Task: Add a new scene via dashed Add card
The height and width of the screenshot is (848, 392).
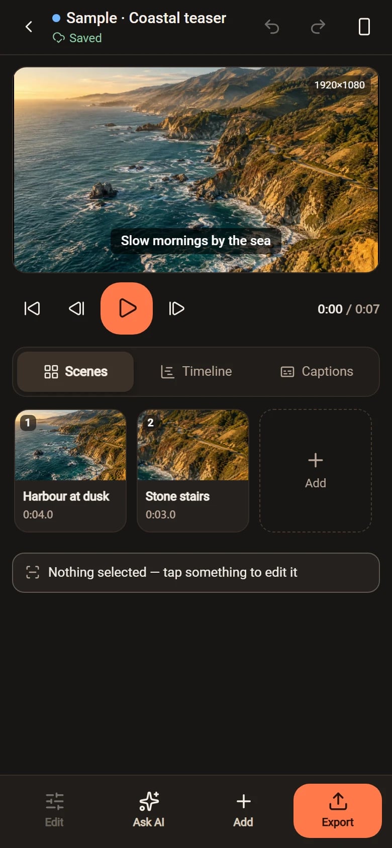Action: (316, 471)
